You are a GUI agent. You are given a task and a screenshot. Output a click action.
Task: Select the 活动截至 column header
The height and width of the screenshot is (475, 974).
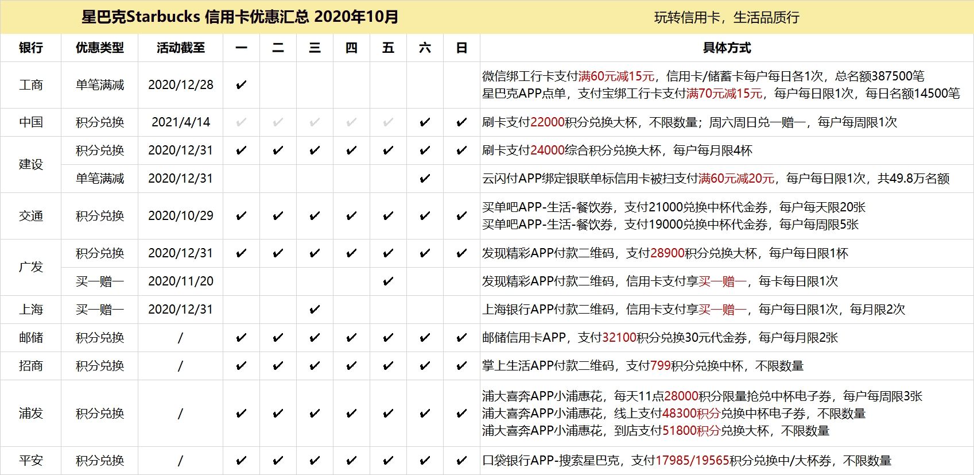tap(181, 48)
